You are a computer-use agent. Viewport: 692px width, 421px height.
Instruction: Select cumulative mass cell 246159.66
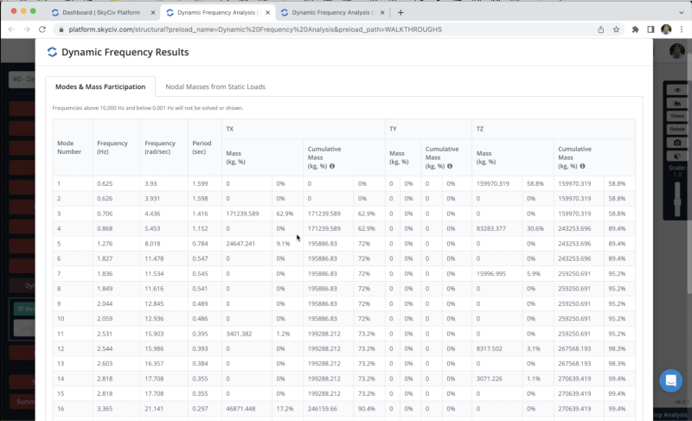pyautogui.click(x=328, y=409)
